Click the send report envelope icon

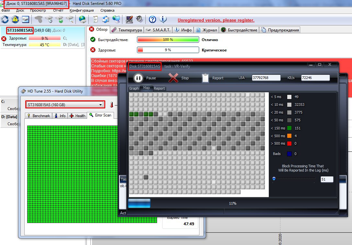(x=106, y=19)
